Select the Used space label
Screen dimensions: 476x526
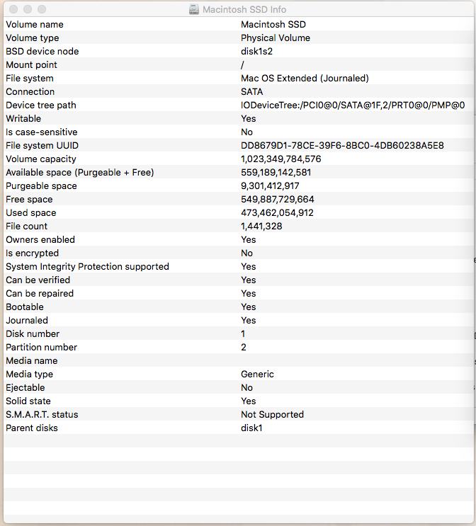31,212
